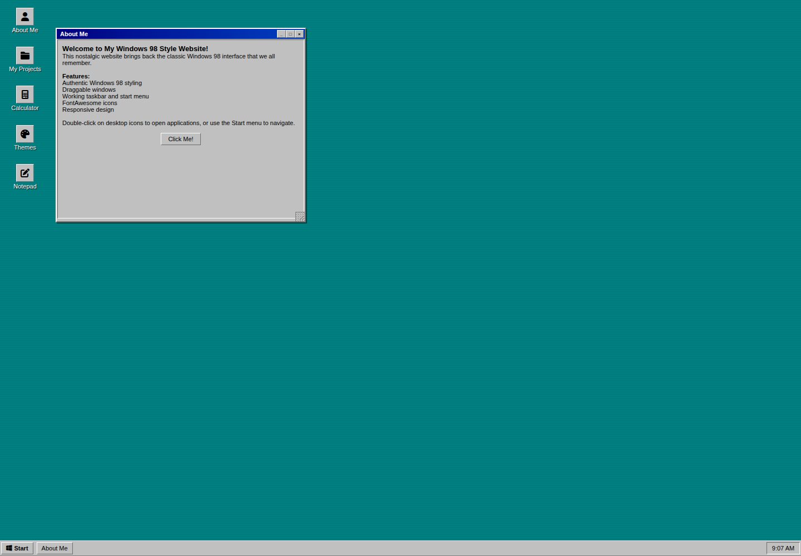The width and height of the screenshot is (801, 556).
Task: Maximize the About Me window
Action: click(290, 34)
